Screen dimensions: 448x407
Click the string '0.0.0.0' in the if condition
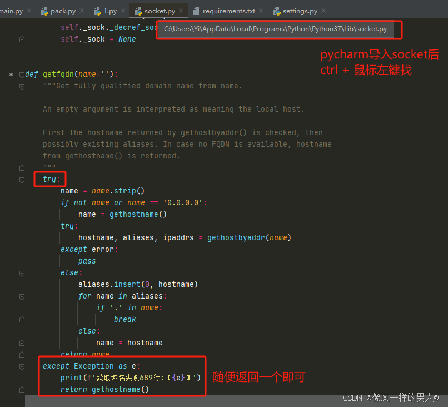coord(182,202)
